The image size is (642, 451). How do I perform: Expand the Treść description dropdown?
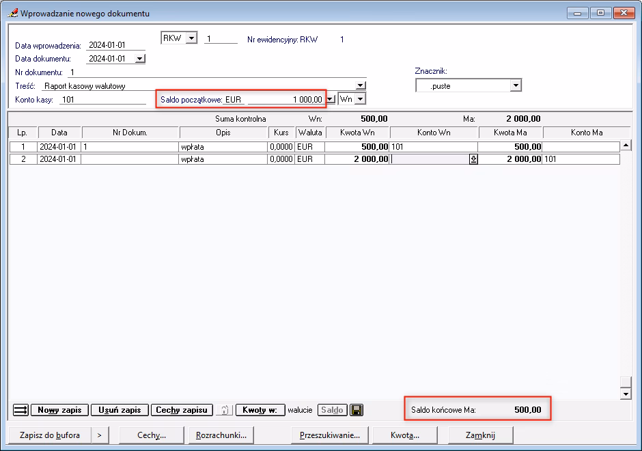361,86
